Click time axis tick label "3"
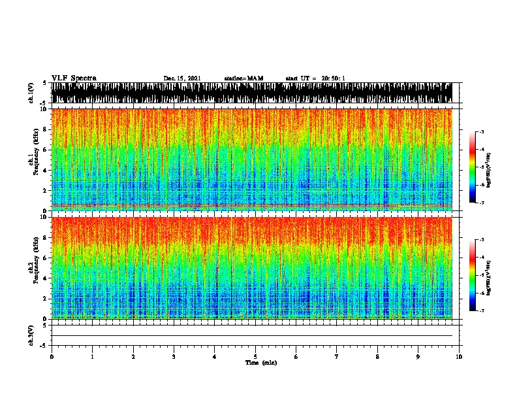The height and width of the screenshot is (400, 517). 174,357
